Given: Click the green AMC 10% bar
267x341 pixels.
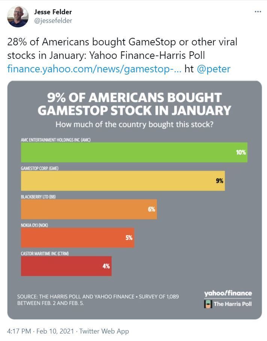Looking at the screenshot, I should (x=134, y=152).
